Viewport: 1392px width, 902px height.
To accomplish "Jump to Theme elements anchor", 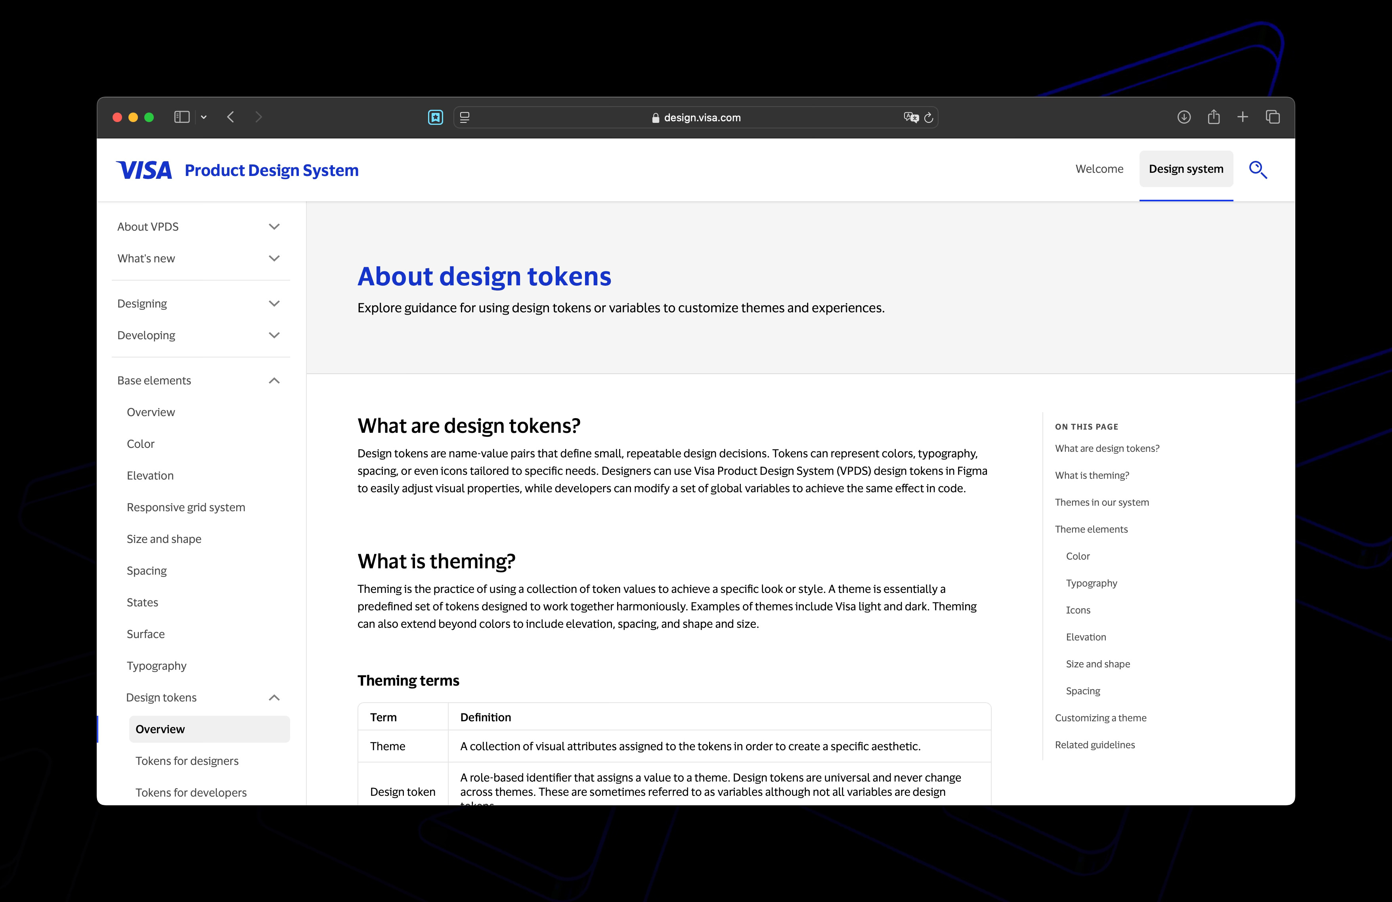I will [x=1091, y=529].
